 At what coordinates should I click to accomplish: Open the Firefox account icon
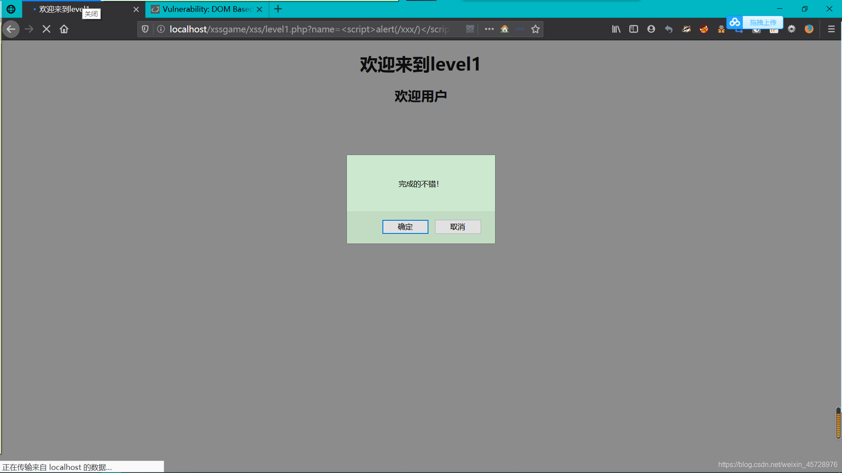point(651,29)
